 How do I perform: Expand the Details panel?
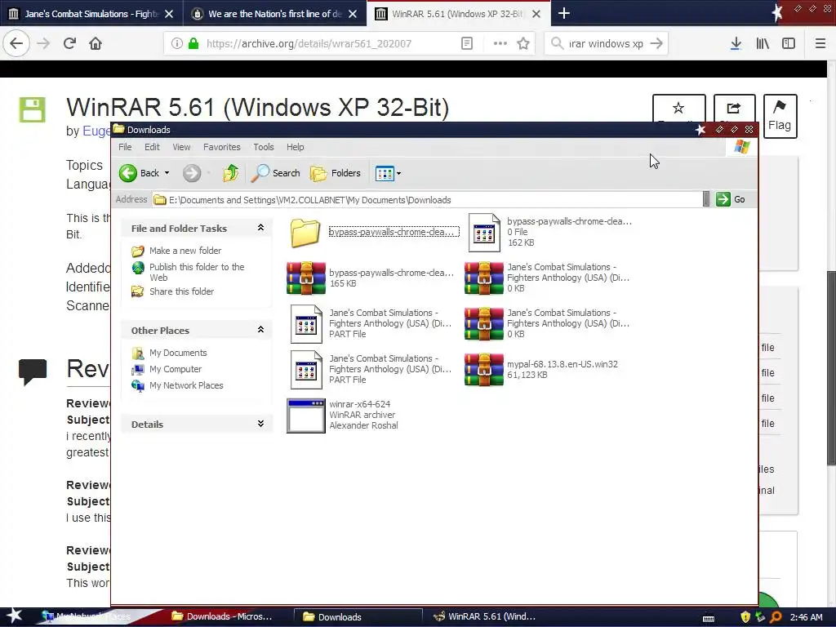[x=260, y=424]
